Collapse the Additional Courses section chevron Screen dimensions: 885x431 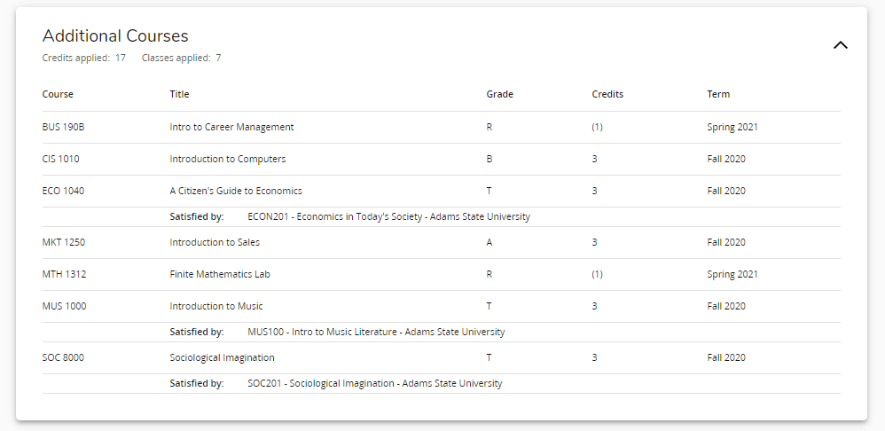click(x=841, y=45)
